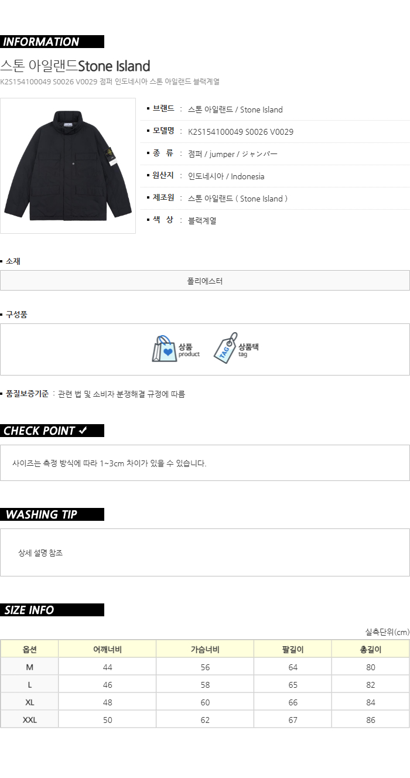Click the 가슴너비 column header
The image size is (410, 778).
click(205, 649)
